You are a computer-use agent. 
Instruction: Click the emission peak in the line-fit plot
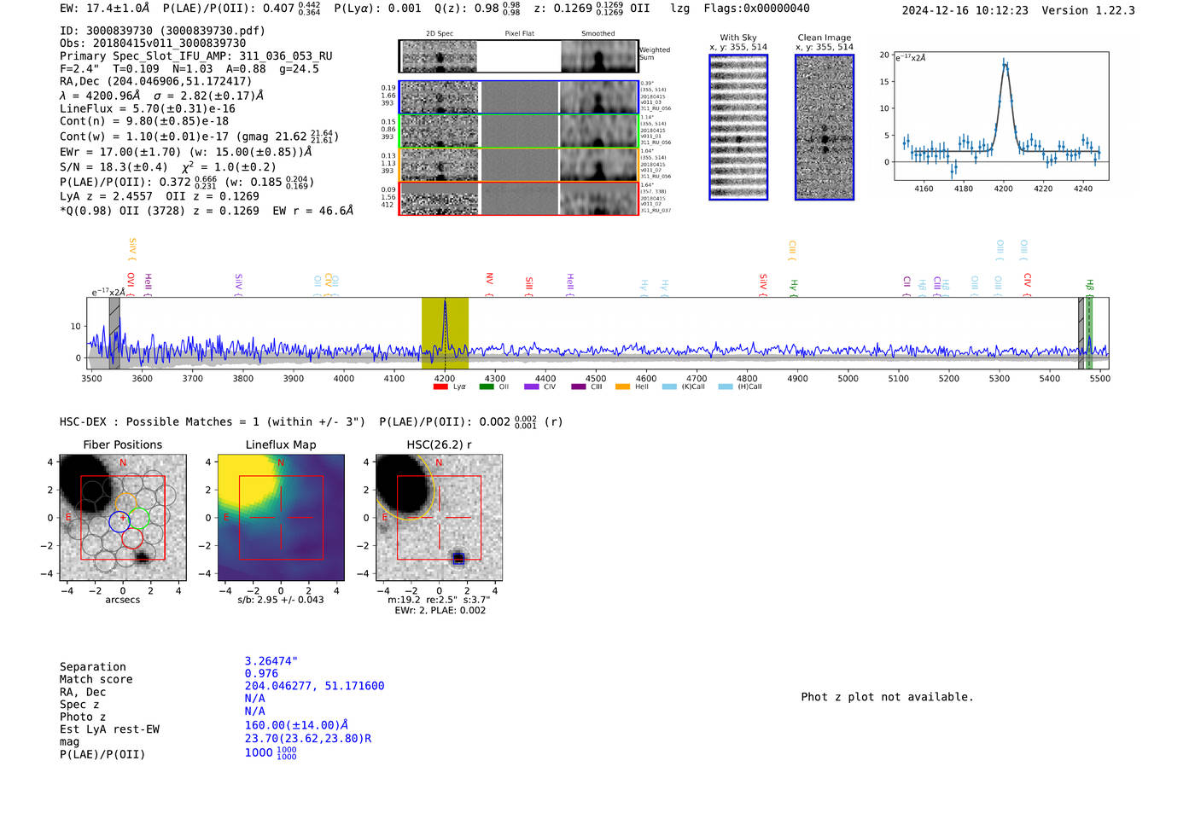(1005, 64)
